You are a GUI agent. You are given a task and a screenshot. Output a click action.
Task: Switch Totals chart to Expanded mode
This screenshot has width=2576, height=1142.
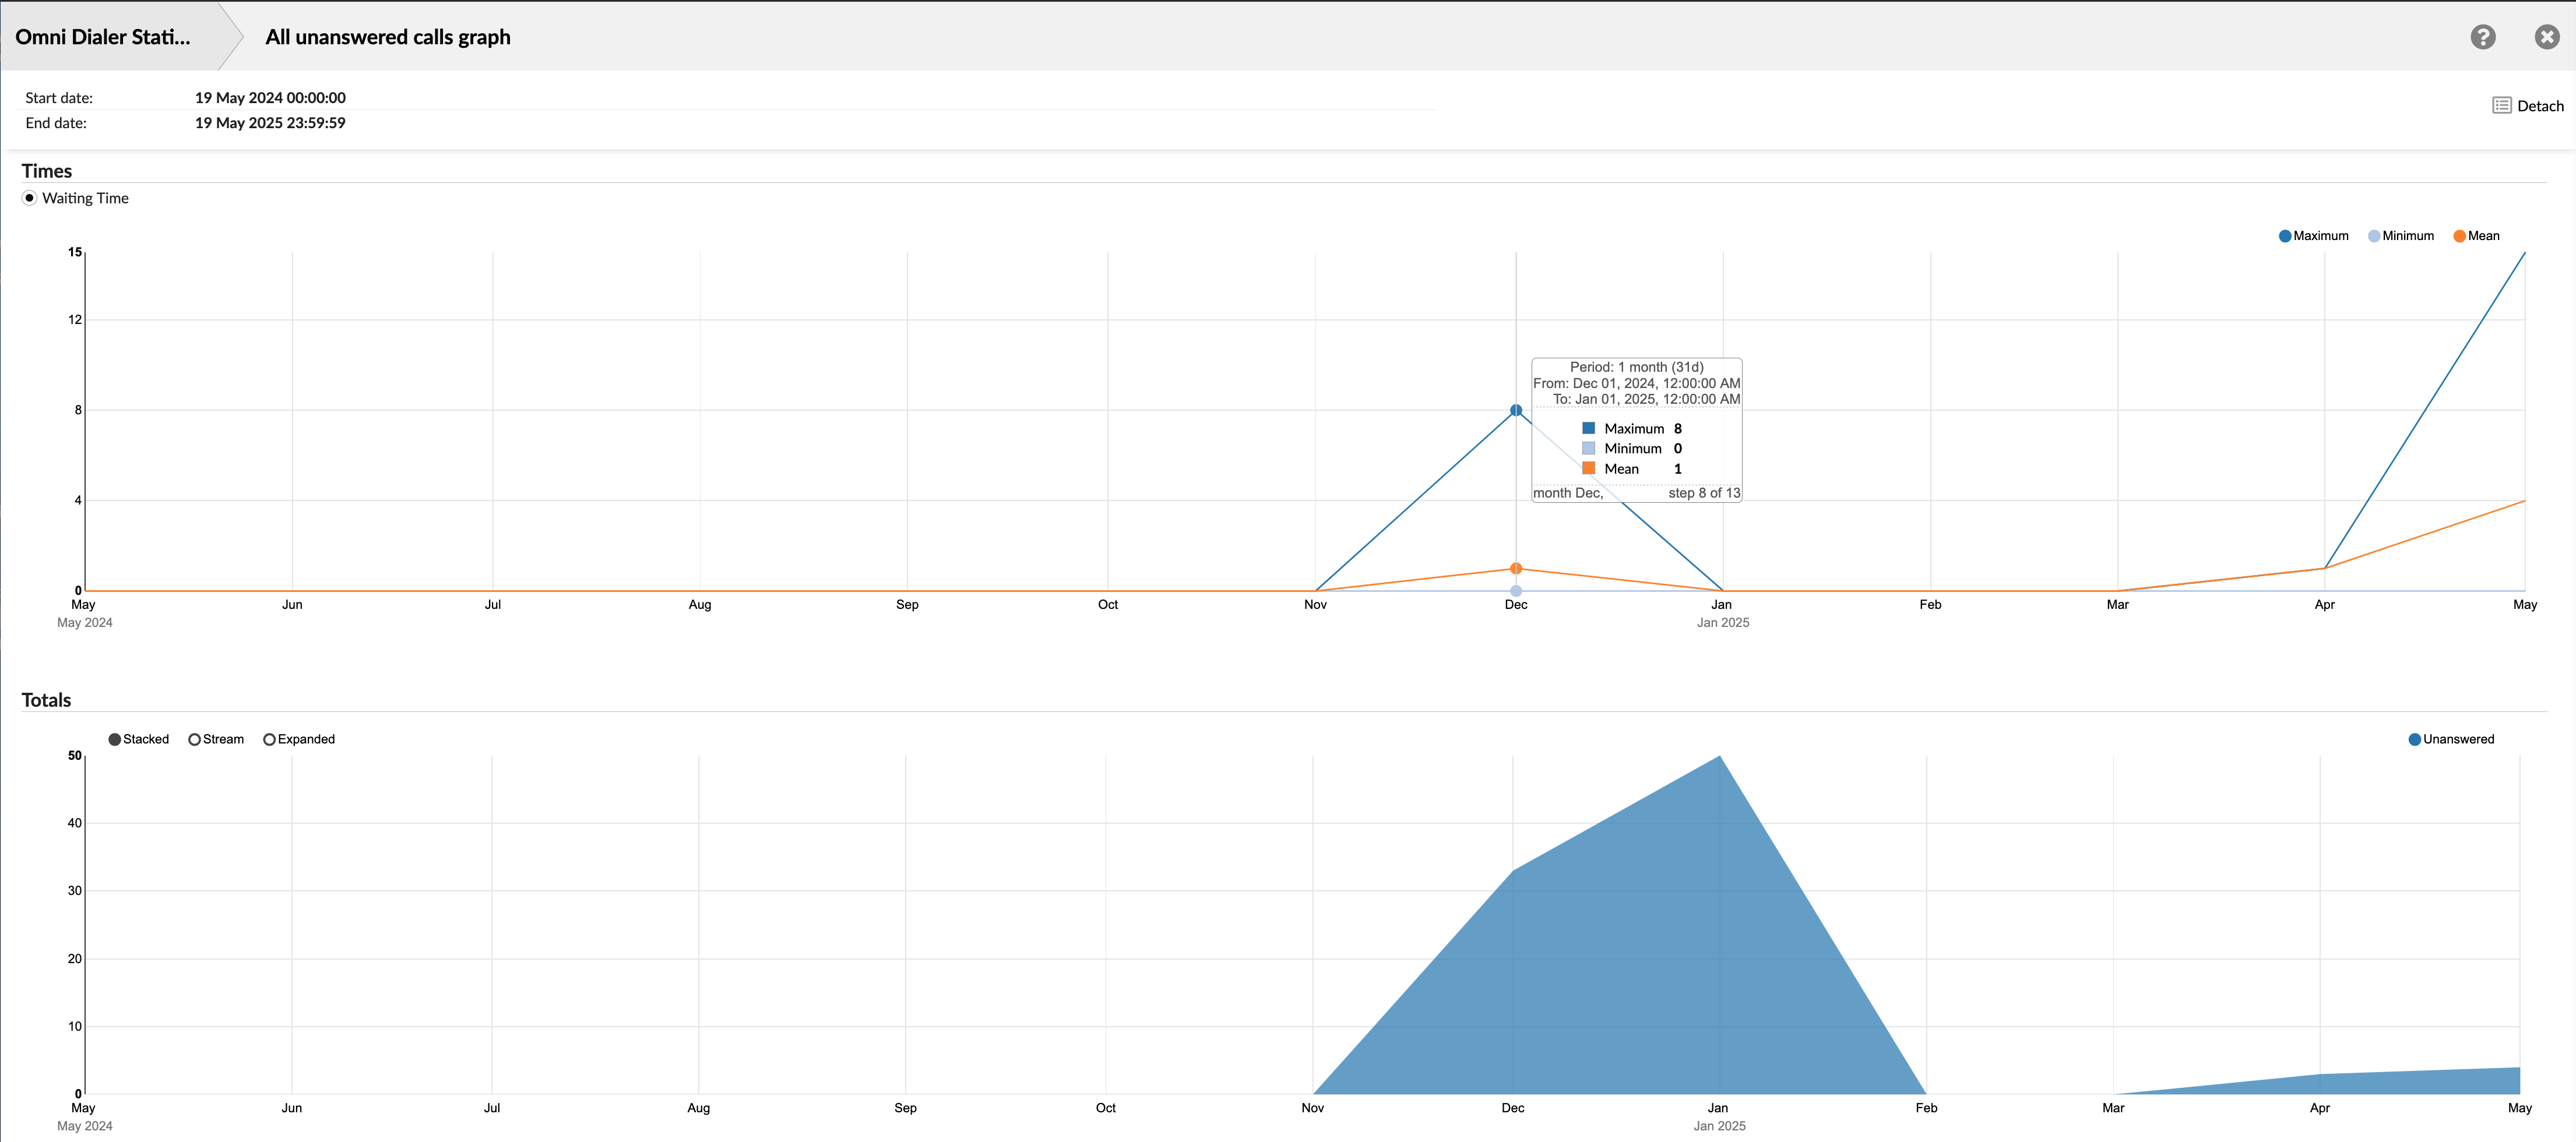tap(268, 739)
